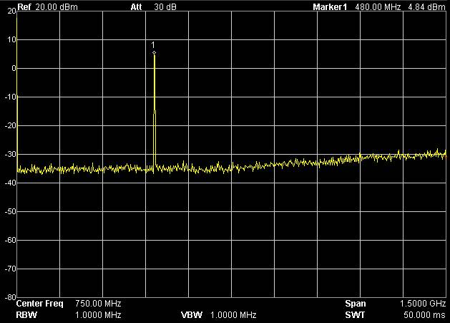The image size is (450, 323).
Task: Select the Marker 1 diamond on the peak
Action: [154, 53]
